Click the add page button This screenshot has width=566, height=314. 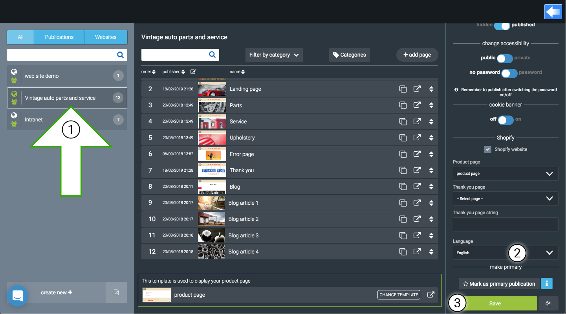point(417,55)
